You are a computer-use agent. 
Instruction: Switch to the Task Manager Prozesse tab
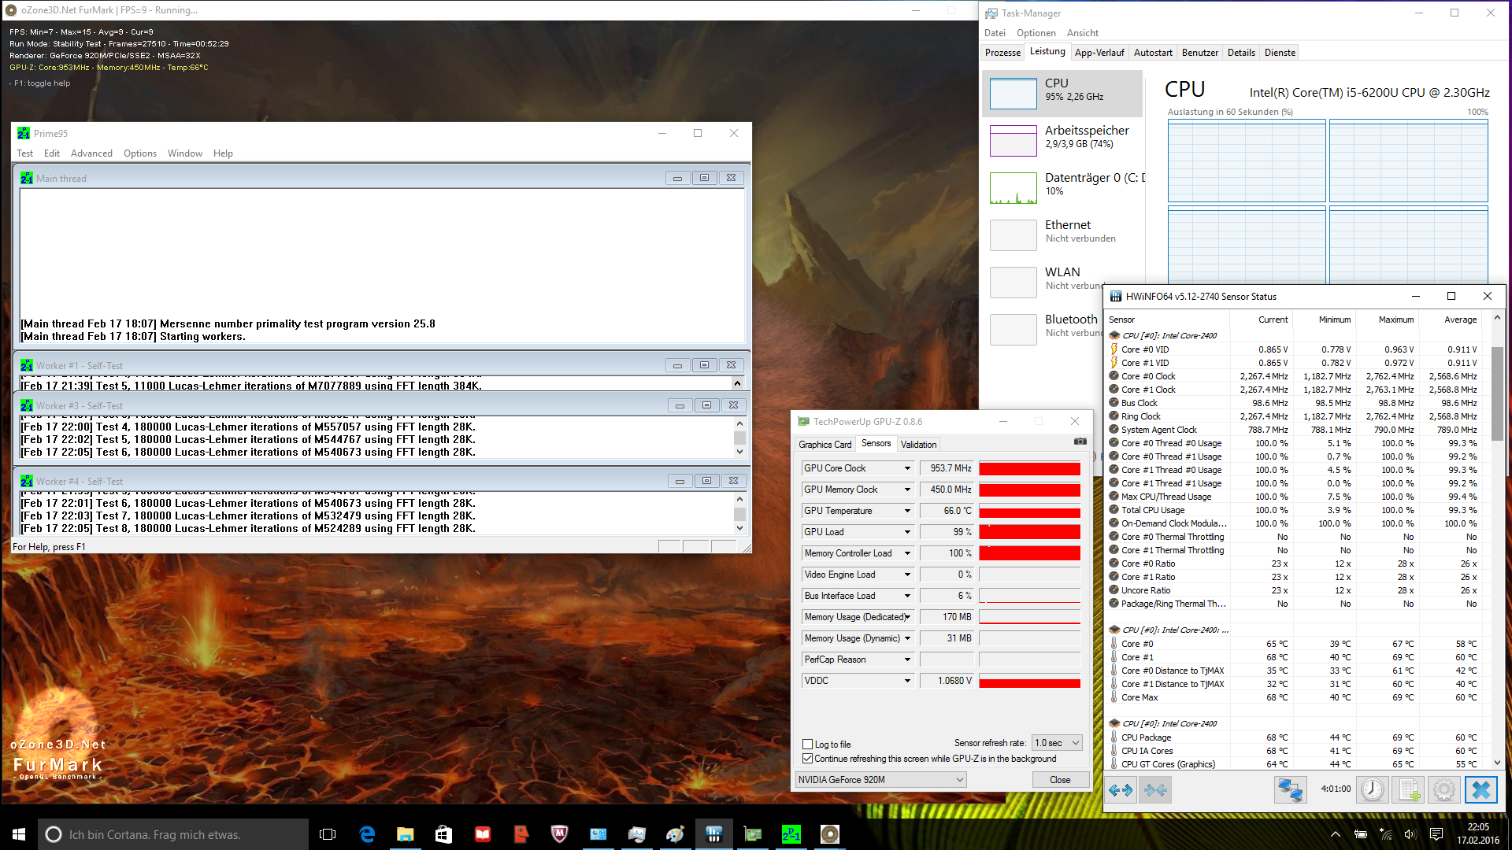pyautogui.click(x=1002, y=53)
